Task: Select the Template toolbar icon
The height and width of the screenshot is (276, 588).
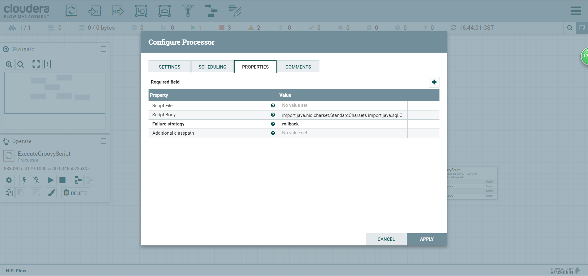Action: (x=211, y=11)
